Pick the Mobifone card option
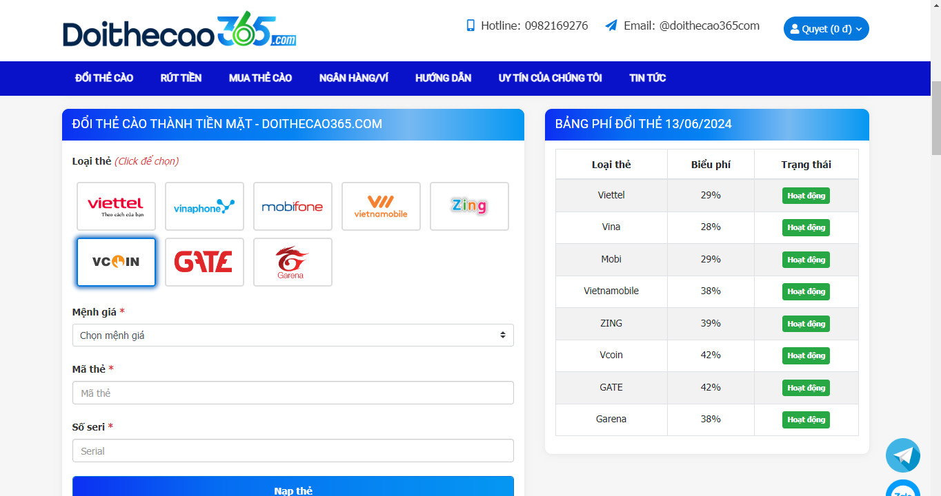This screenshot has width=941, height=496. coord(293,206)
